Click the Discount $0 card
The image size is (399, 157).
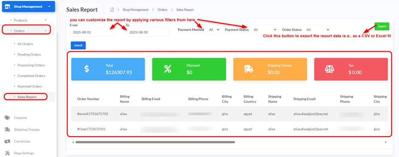[189, 69]
